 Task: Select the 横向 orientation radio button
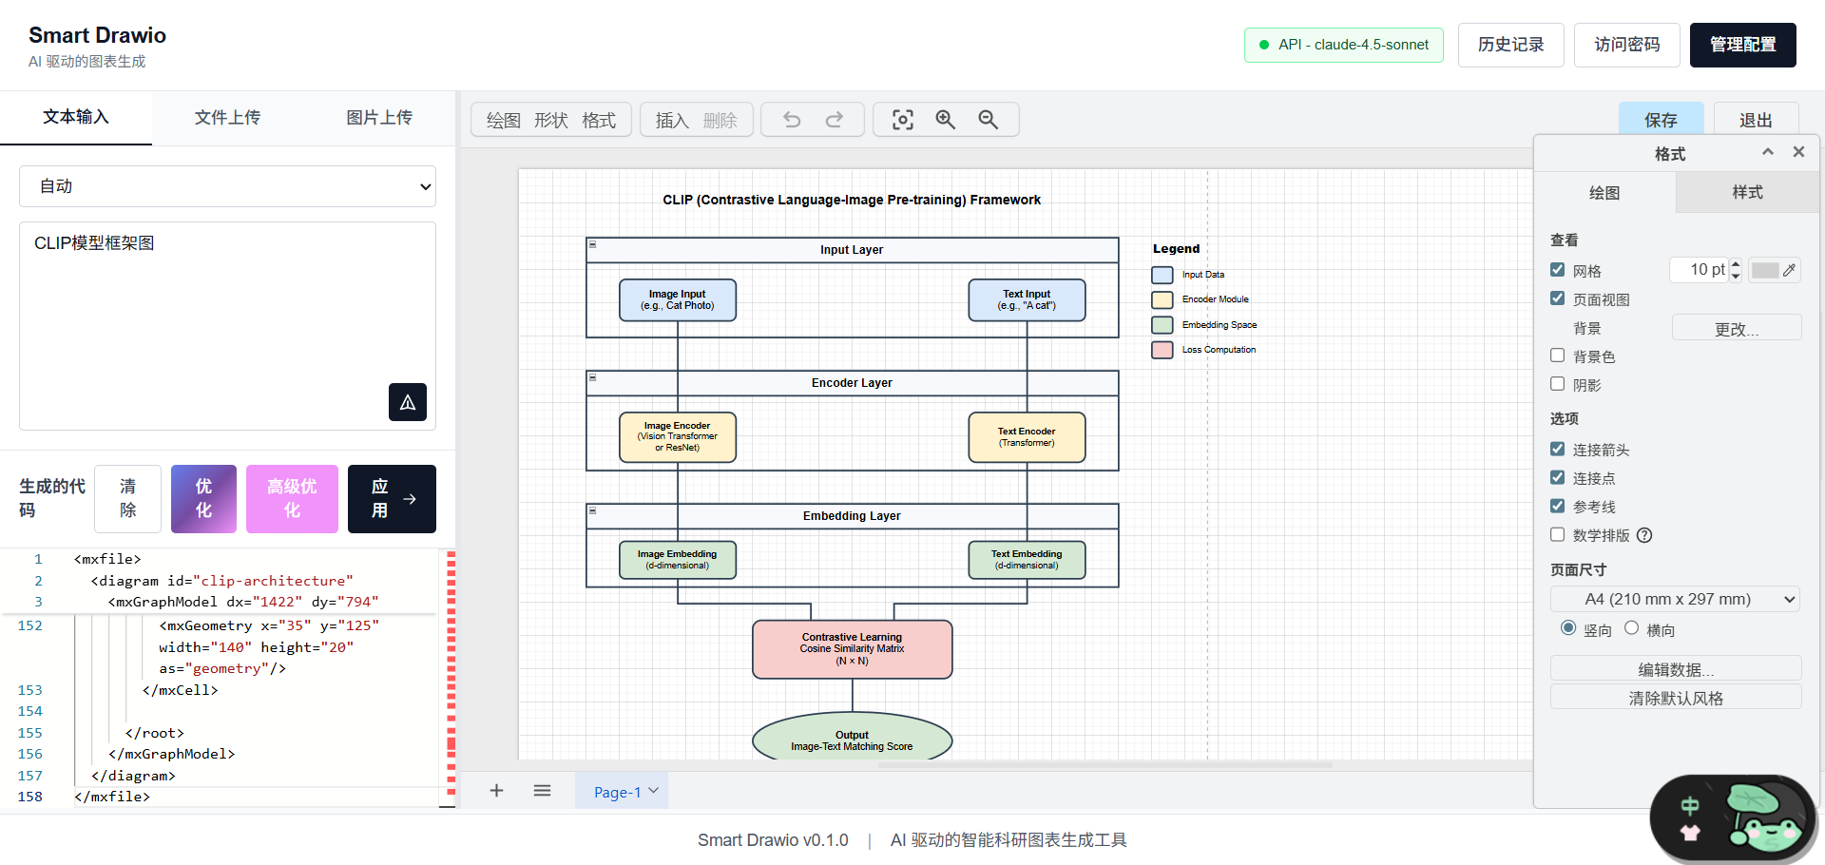pos(1631,628)
